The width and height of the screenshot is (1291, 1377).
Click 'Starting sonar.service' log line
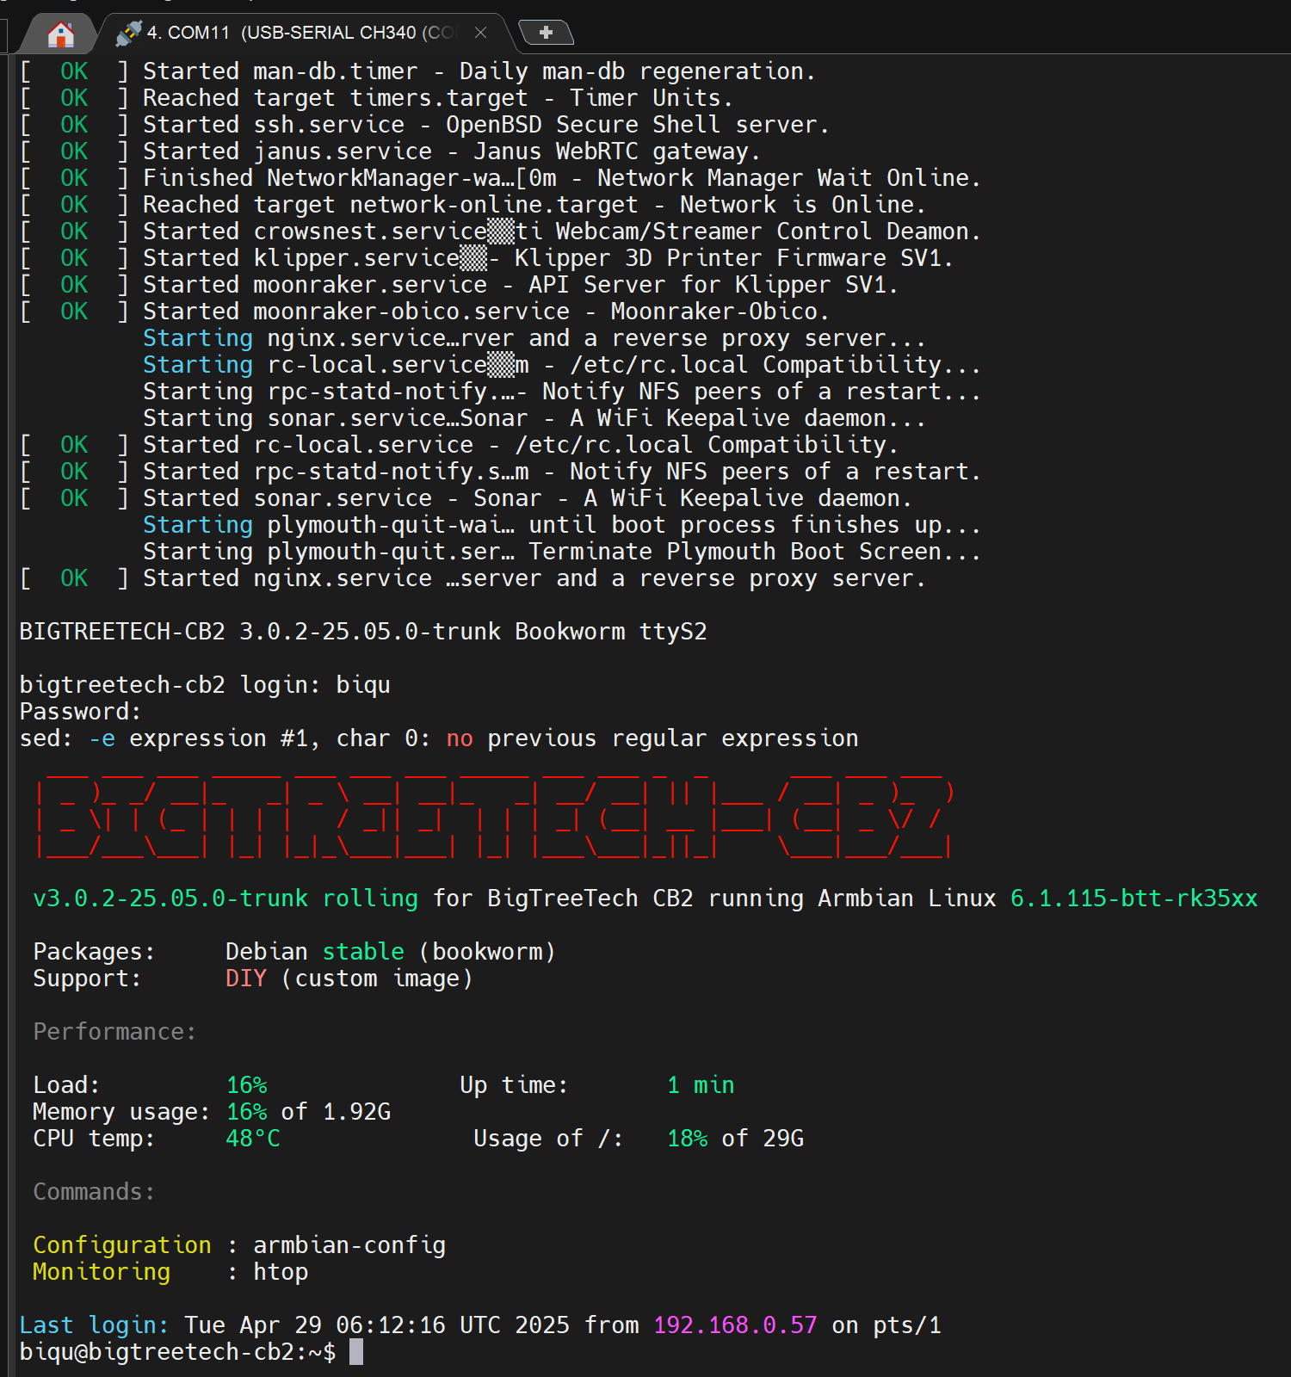click(535, 418)
